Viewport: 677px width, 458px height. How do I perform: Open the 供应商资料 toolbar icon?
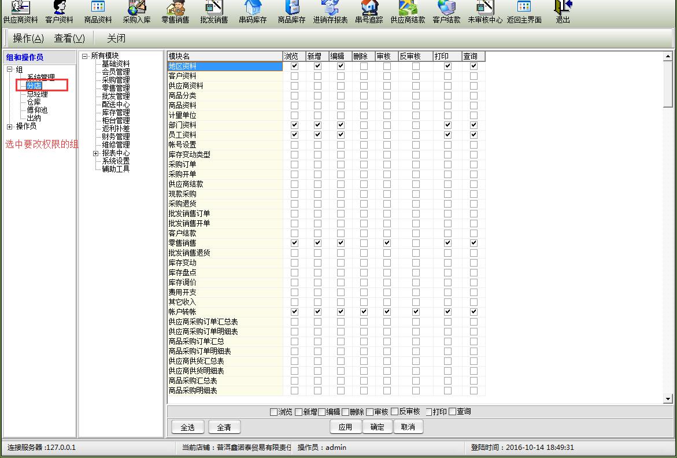(x=20, y=12)
